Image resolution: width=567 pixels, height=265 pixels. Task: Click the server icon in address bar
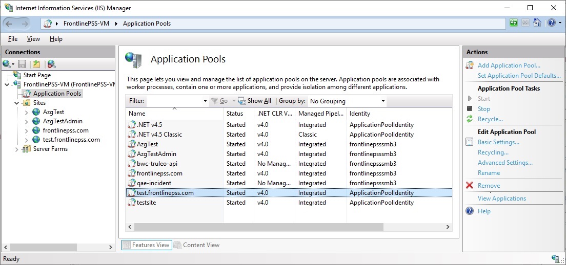tap(48, 24)
